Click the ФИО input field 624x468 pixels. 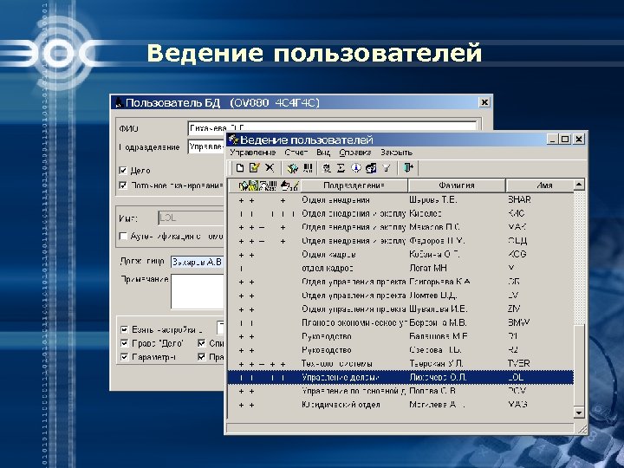pyautogui.click(x=332, y=127)
